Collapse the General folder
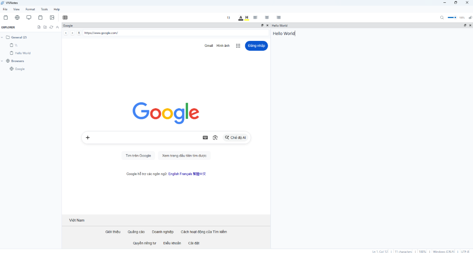Viewport: 473px width, 253px height. pos(2,37)
